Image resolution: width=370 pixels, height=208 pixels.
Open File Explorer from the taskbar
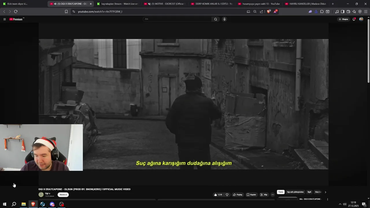click(x=24, y=204)
